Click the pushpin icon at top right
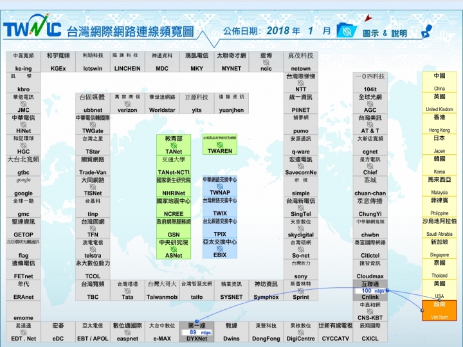463x347 pixels. click(427, 31)
